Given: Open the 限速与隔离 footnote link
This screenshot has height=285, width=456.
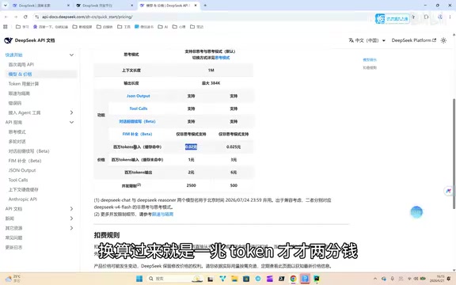Looking at the screenshot, I should click(162, 214).
